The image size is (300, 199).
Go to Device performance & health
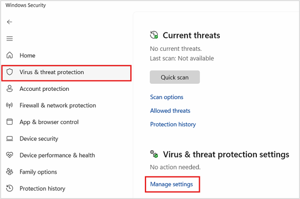pos(57,155)
